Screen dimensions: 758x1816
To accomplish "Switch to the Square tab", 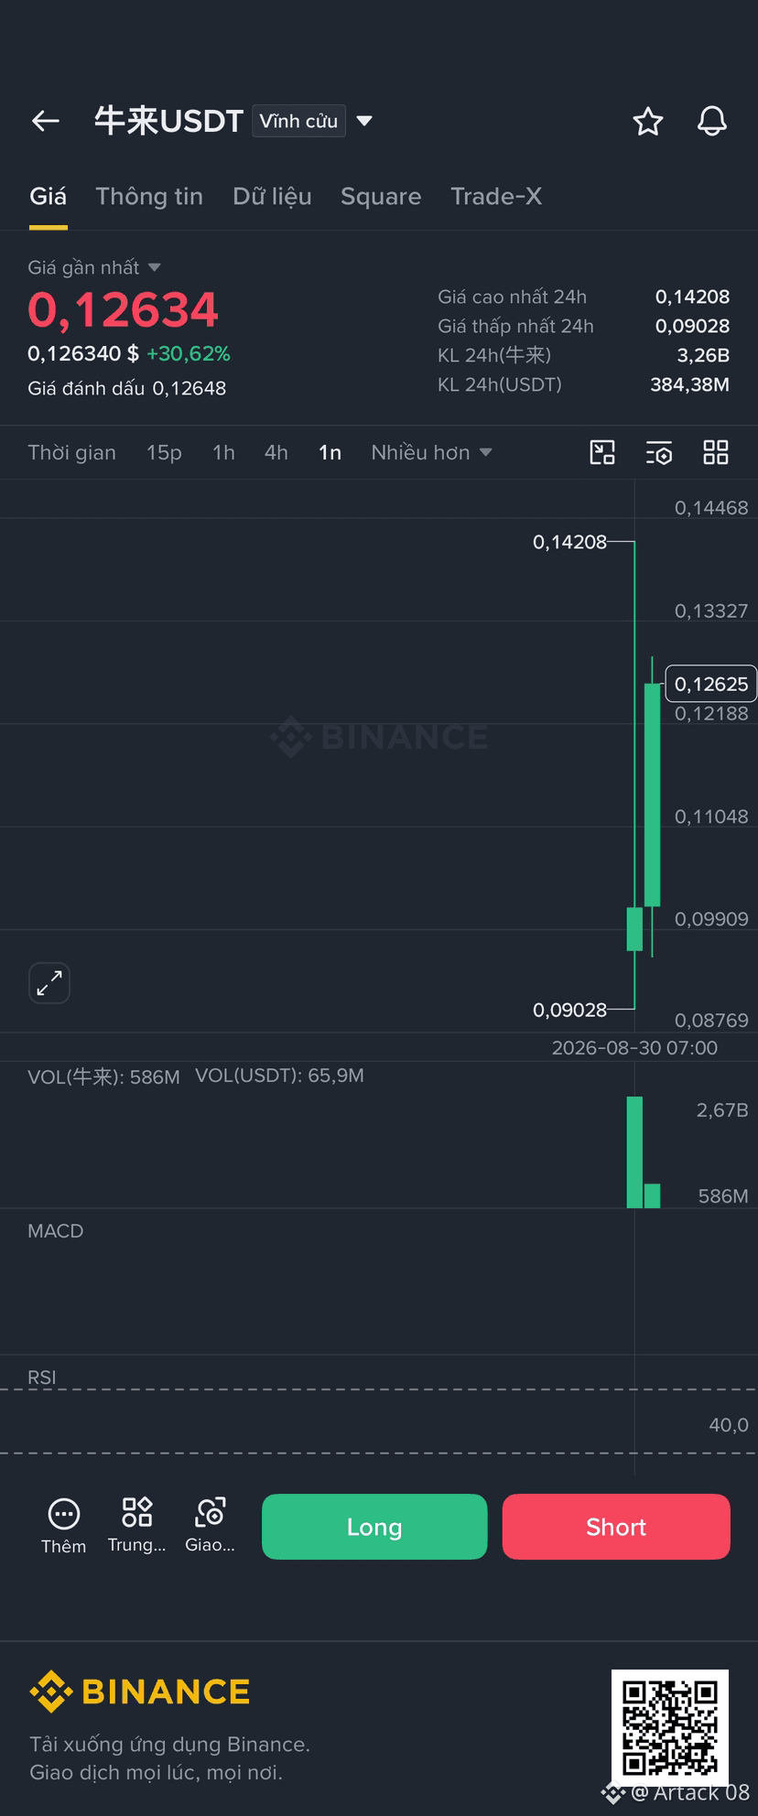I will click(x=381, y=196).
